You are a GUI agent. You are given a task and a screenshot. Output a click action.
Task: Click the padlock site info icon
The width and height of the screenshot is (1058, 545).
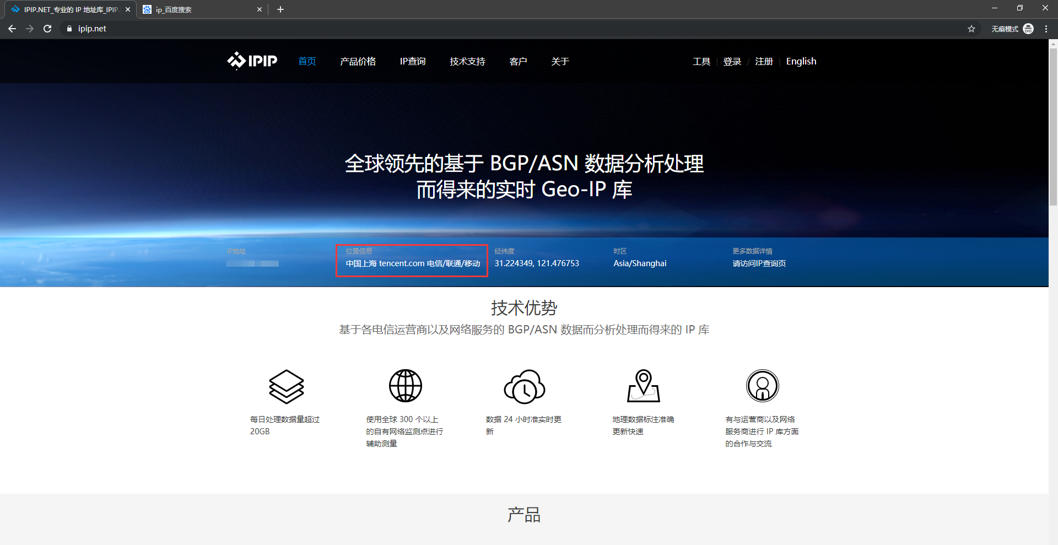69,29
